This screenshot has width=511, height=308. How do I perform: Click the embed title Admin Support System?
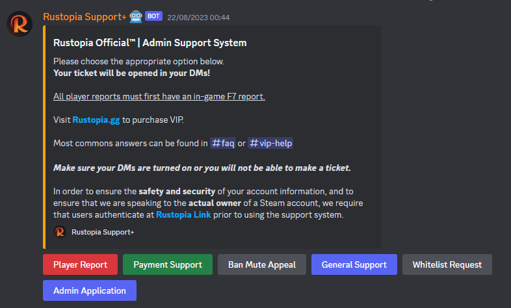[150, 43]
